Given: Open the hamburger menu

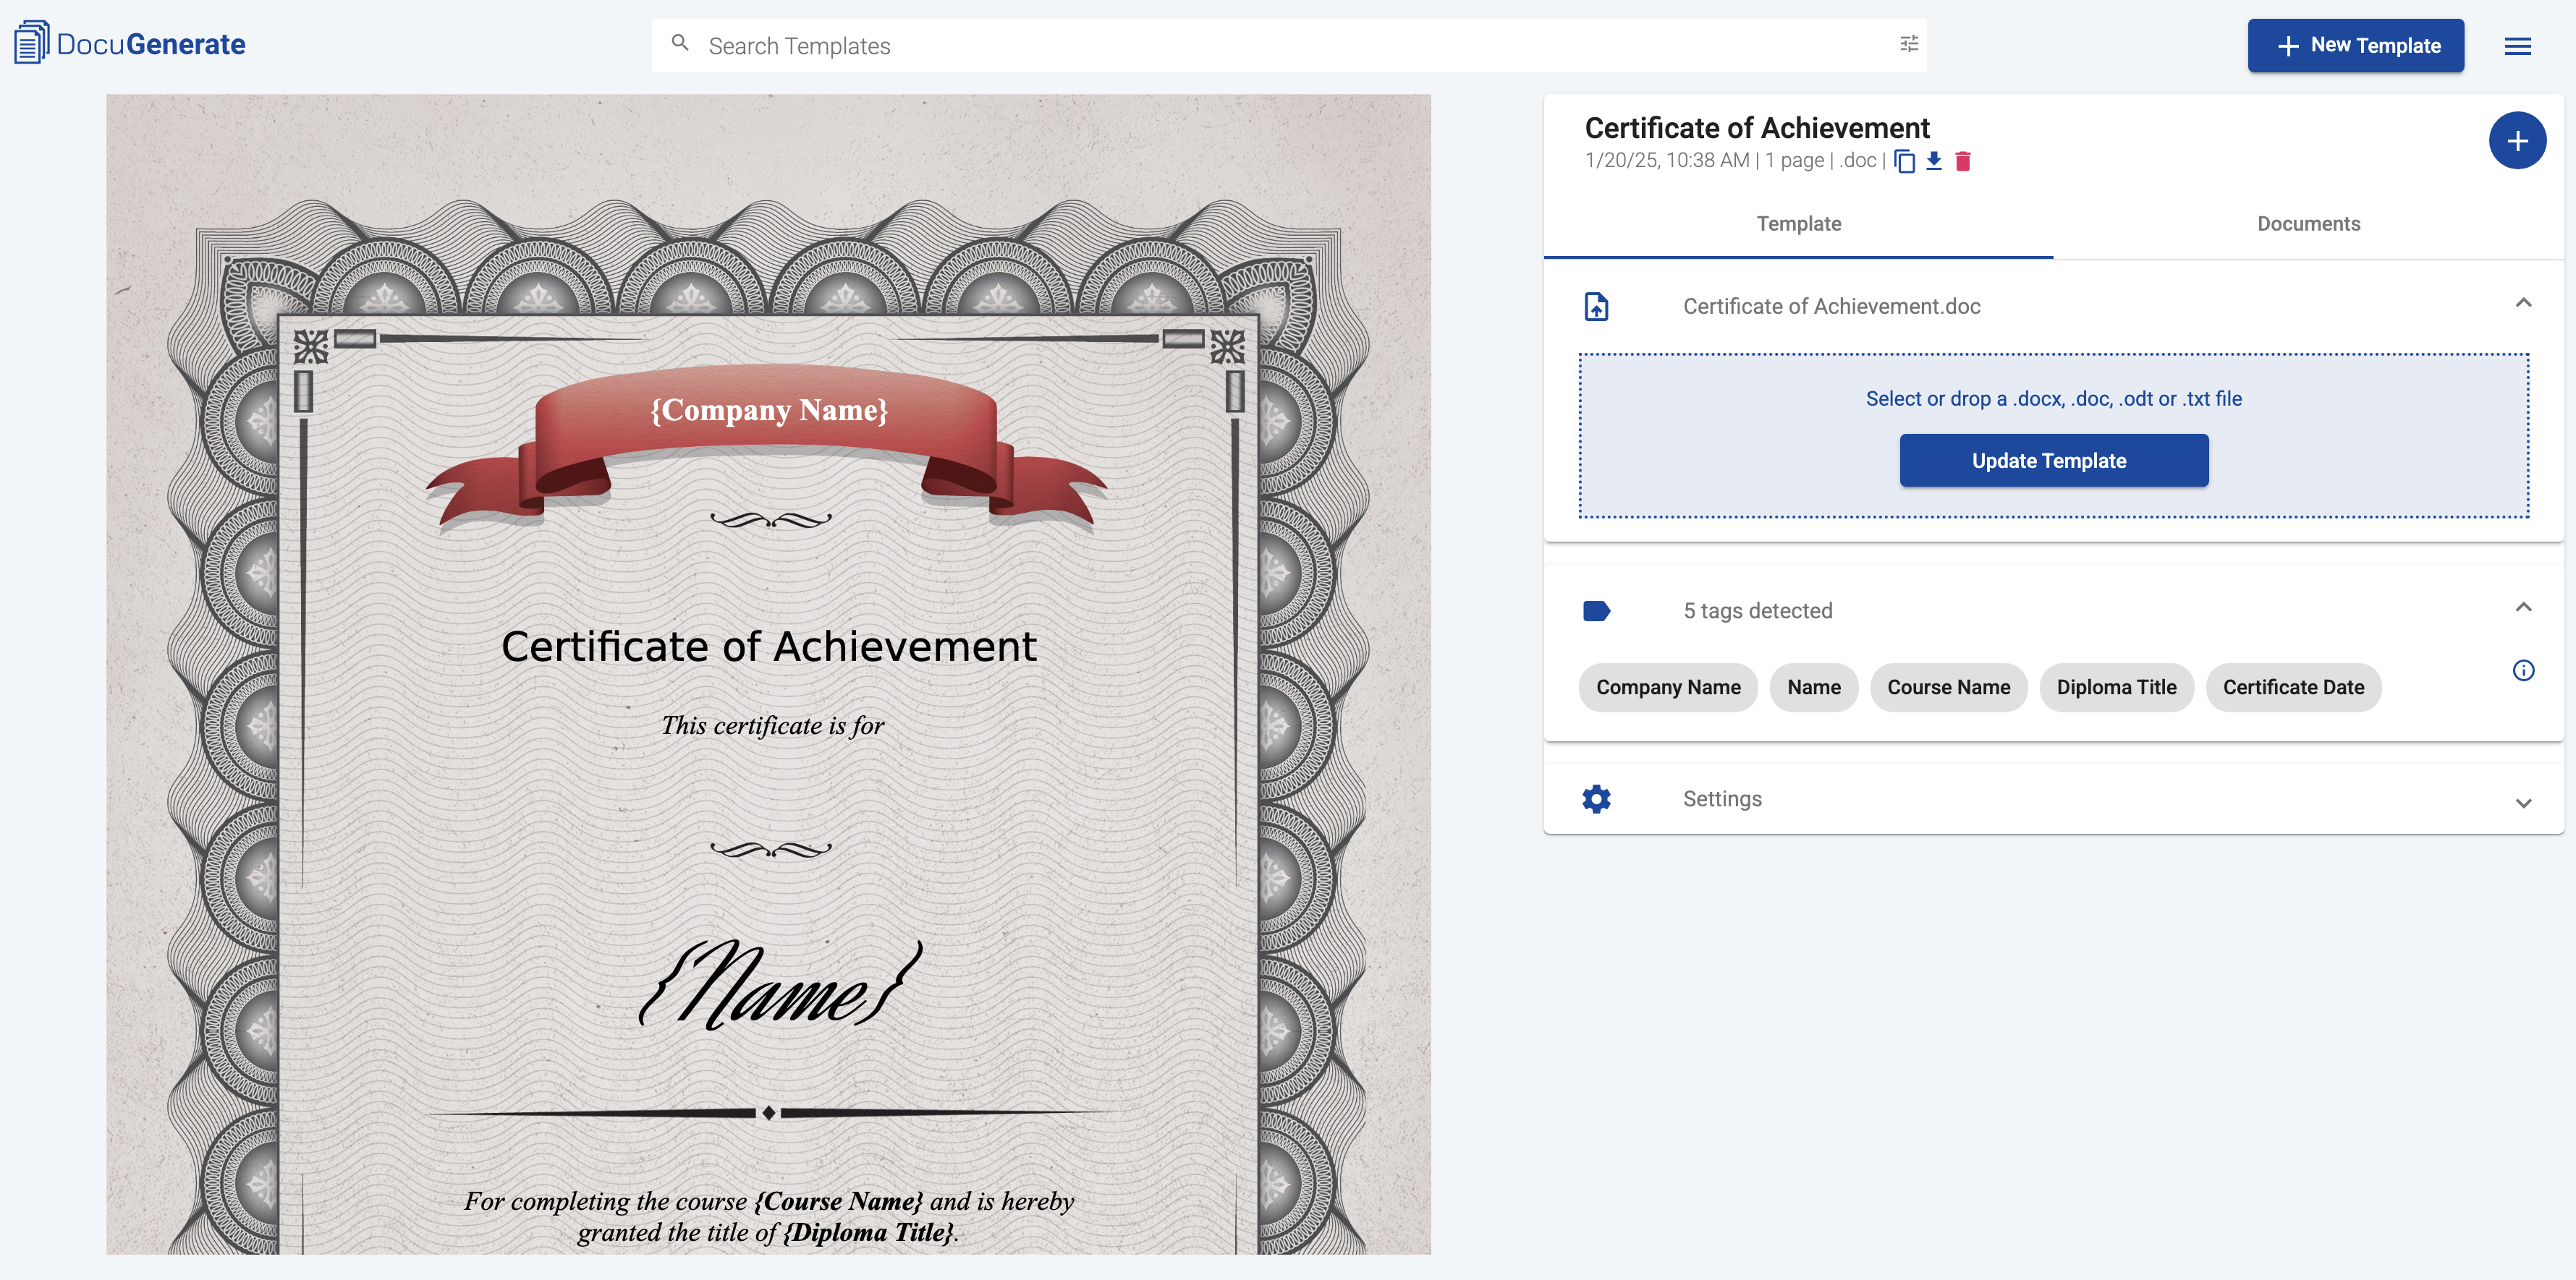Looking at the screenshot, I should coord(2519,46).
